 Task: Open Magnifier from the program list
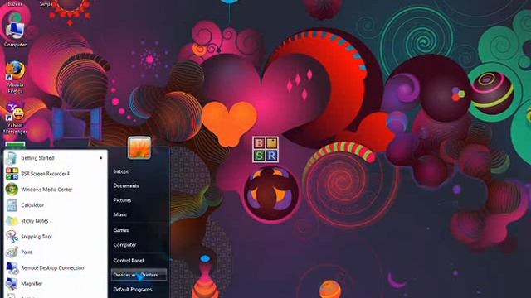point(55,283)
